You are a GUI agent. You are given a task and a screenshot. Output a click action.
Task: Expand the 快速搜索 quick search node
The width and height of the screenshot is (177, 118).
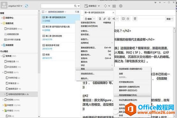[x=1, y=45]
